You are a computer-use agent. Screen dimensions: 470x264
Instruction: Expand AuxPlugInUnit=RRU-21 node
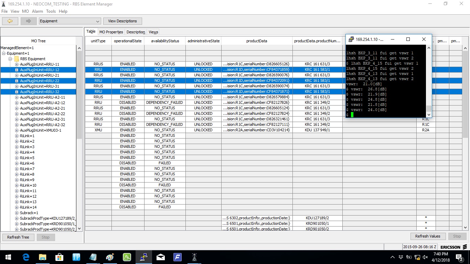[17, 75]
